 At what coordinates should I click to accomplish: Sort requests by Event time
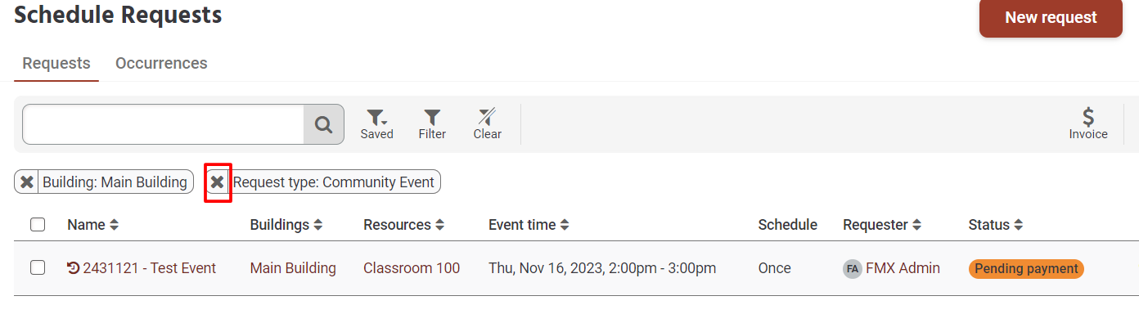(565, 225)
